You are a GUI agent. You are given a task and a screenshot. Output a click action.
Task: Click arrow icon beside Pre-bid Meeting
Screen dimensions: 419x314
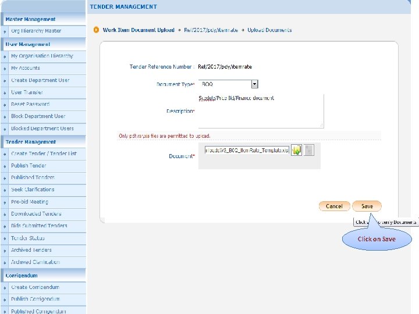pyautogui.click(x=5, y=203)
